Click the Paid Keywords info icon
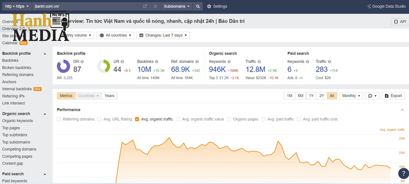Image resolution: width=409 pixels, height=184 pixels. point(308,62)
